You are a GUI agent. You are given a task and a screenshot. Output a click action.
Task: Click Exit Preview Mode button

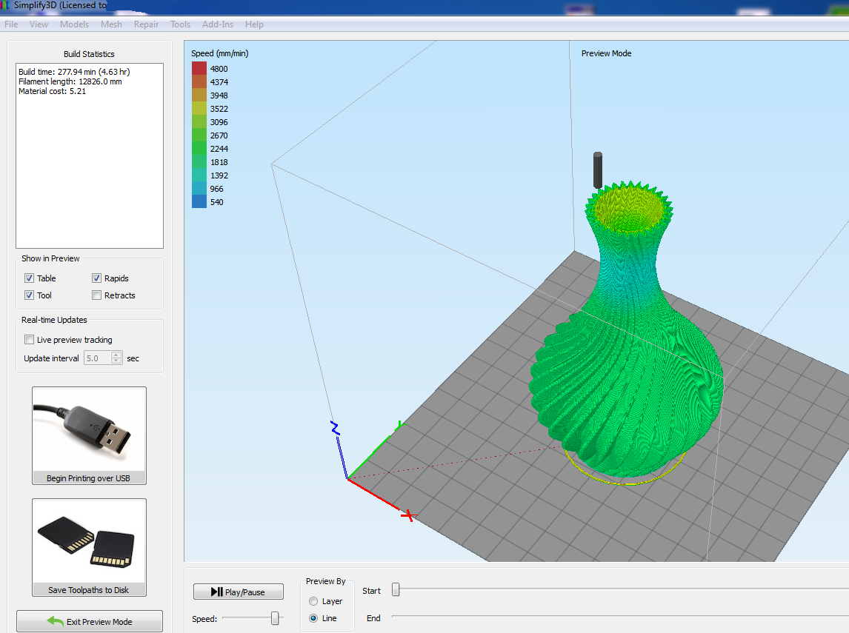pos(90,621)
